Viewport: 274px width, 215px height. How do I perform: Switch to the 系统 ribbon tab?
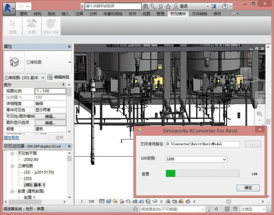pyautogui.click(x=51, y=14)
